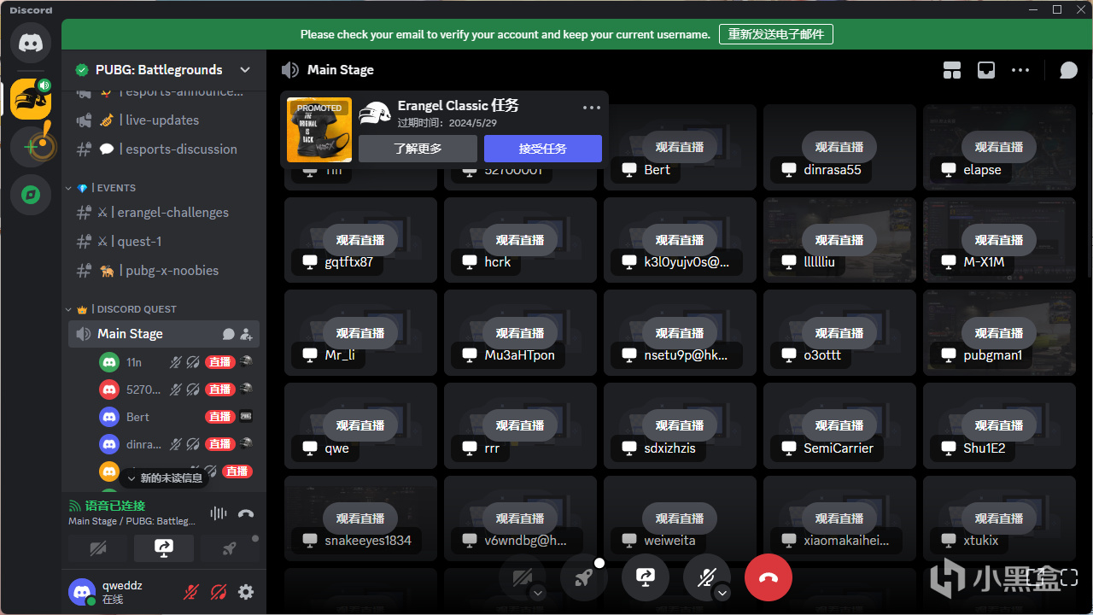The image size is (1093, 615).
Task: Unmute microphone in bottom call bar
Action: tap(707, 577)
